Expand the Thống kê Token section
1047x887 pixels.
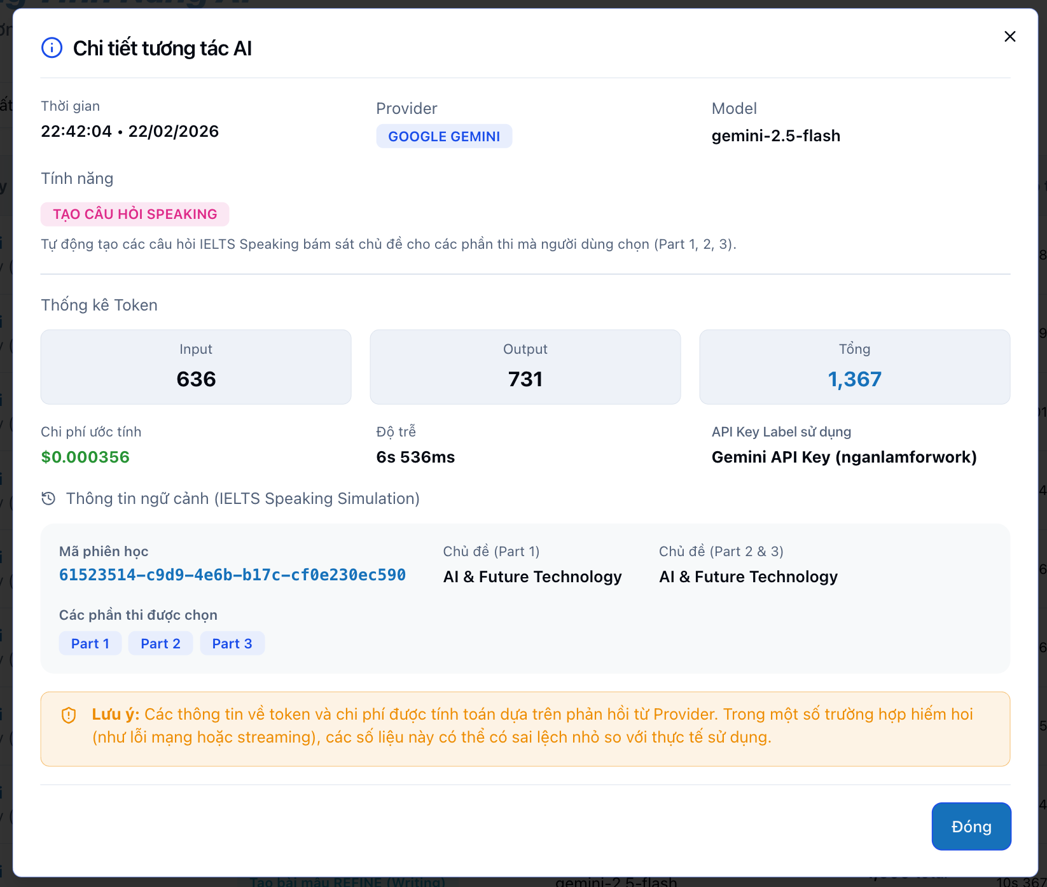[x=99, y=305]
